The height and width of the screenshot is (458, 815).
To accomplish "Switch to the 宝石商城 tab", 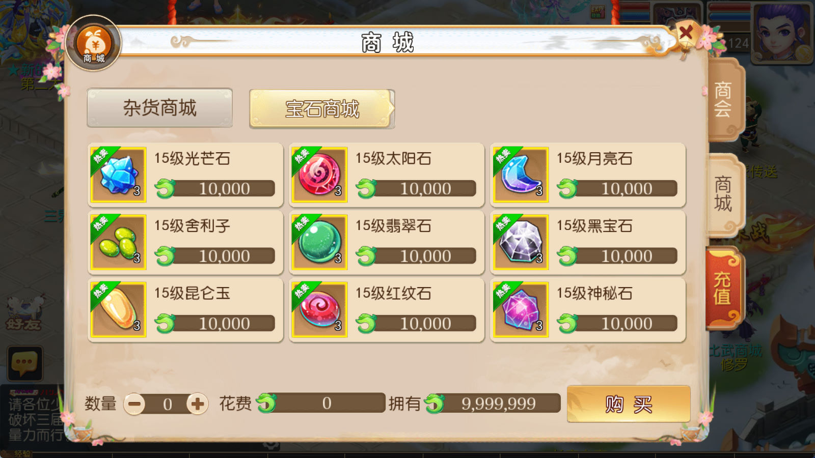I will tap(322, 109).
